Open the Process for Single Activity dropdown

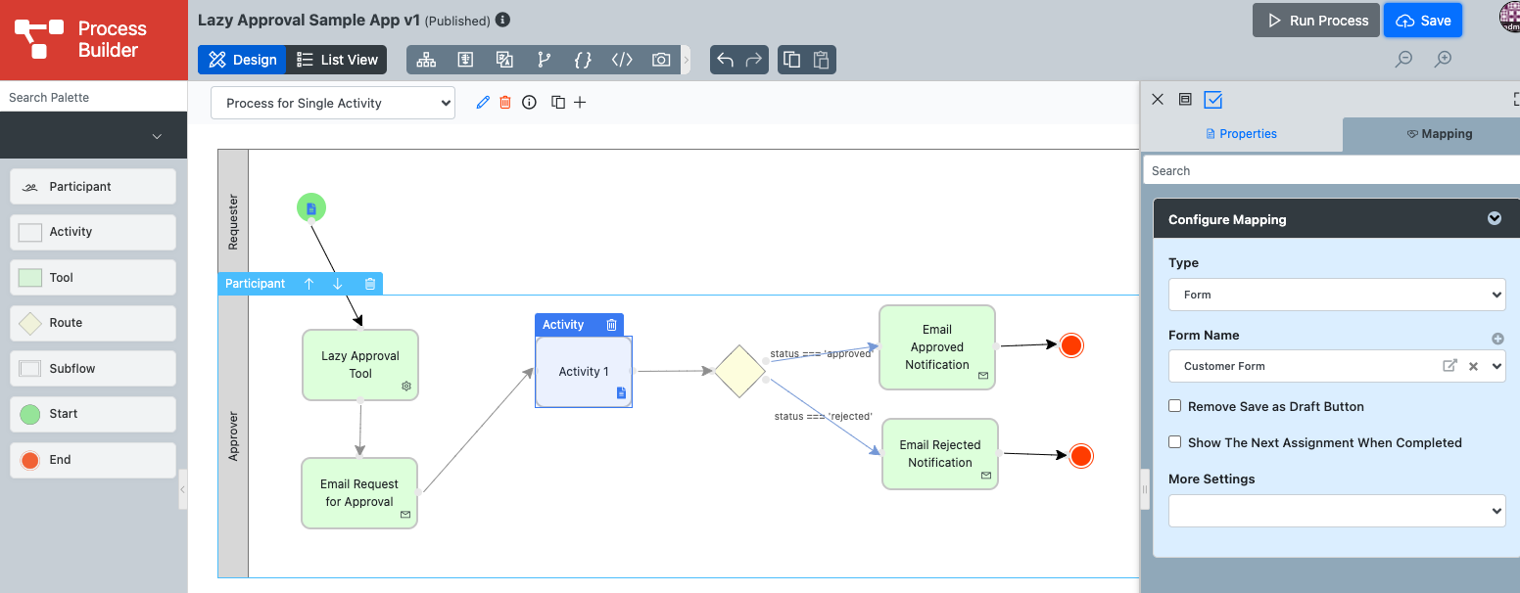(333, 103)
